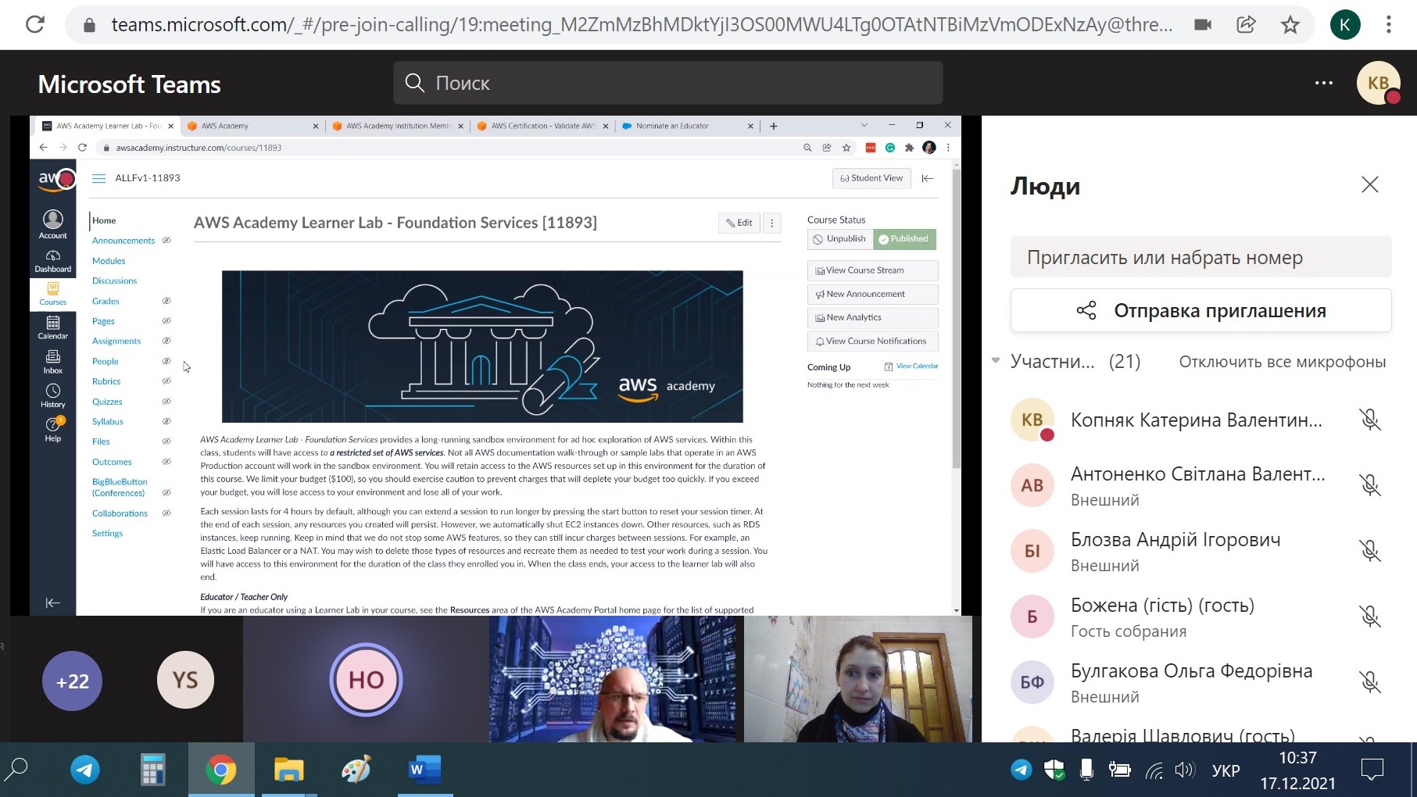Click the KB profile avatar in header
Screen dimensions: 1417x797
[1378, 83]
